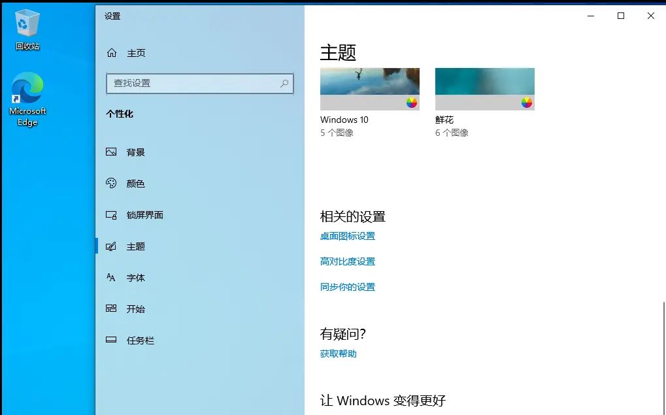This screenshot has height=415, width=666.
Task: Open the 任务栏 settings page
Action: [x=140, y=340]
